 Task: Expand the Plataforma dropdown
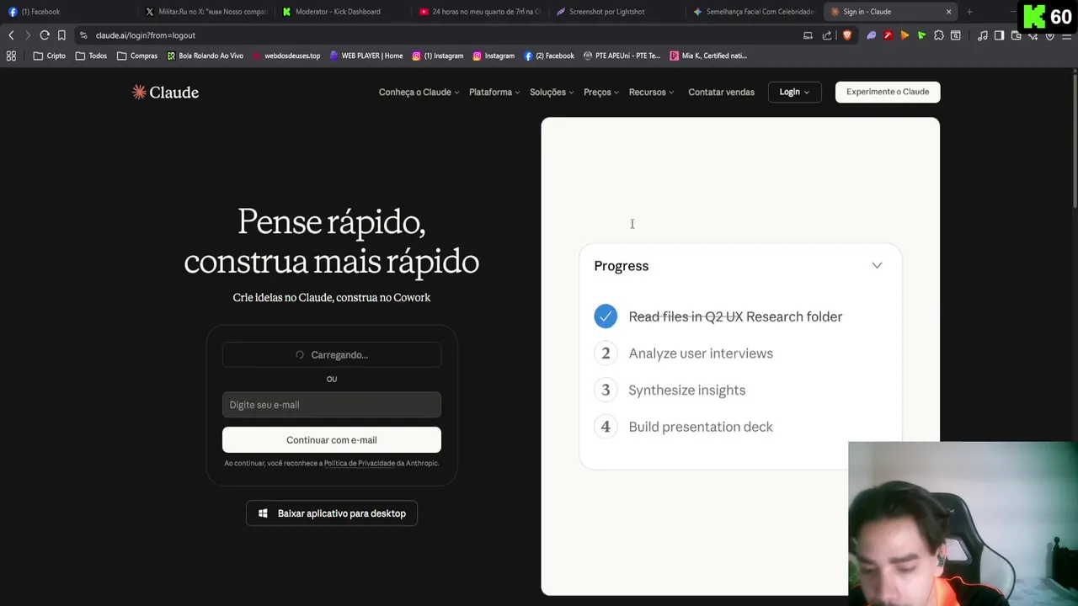[x=494, y=92]
